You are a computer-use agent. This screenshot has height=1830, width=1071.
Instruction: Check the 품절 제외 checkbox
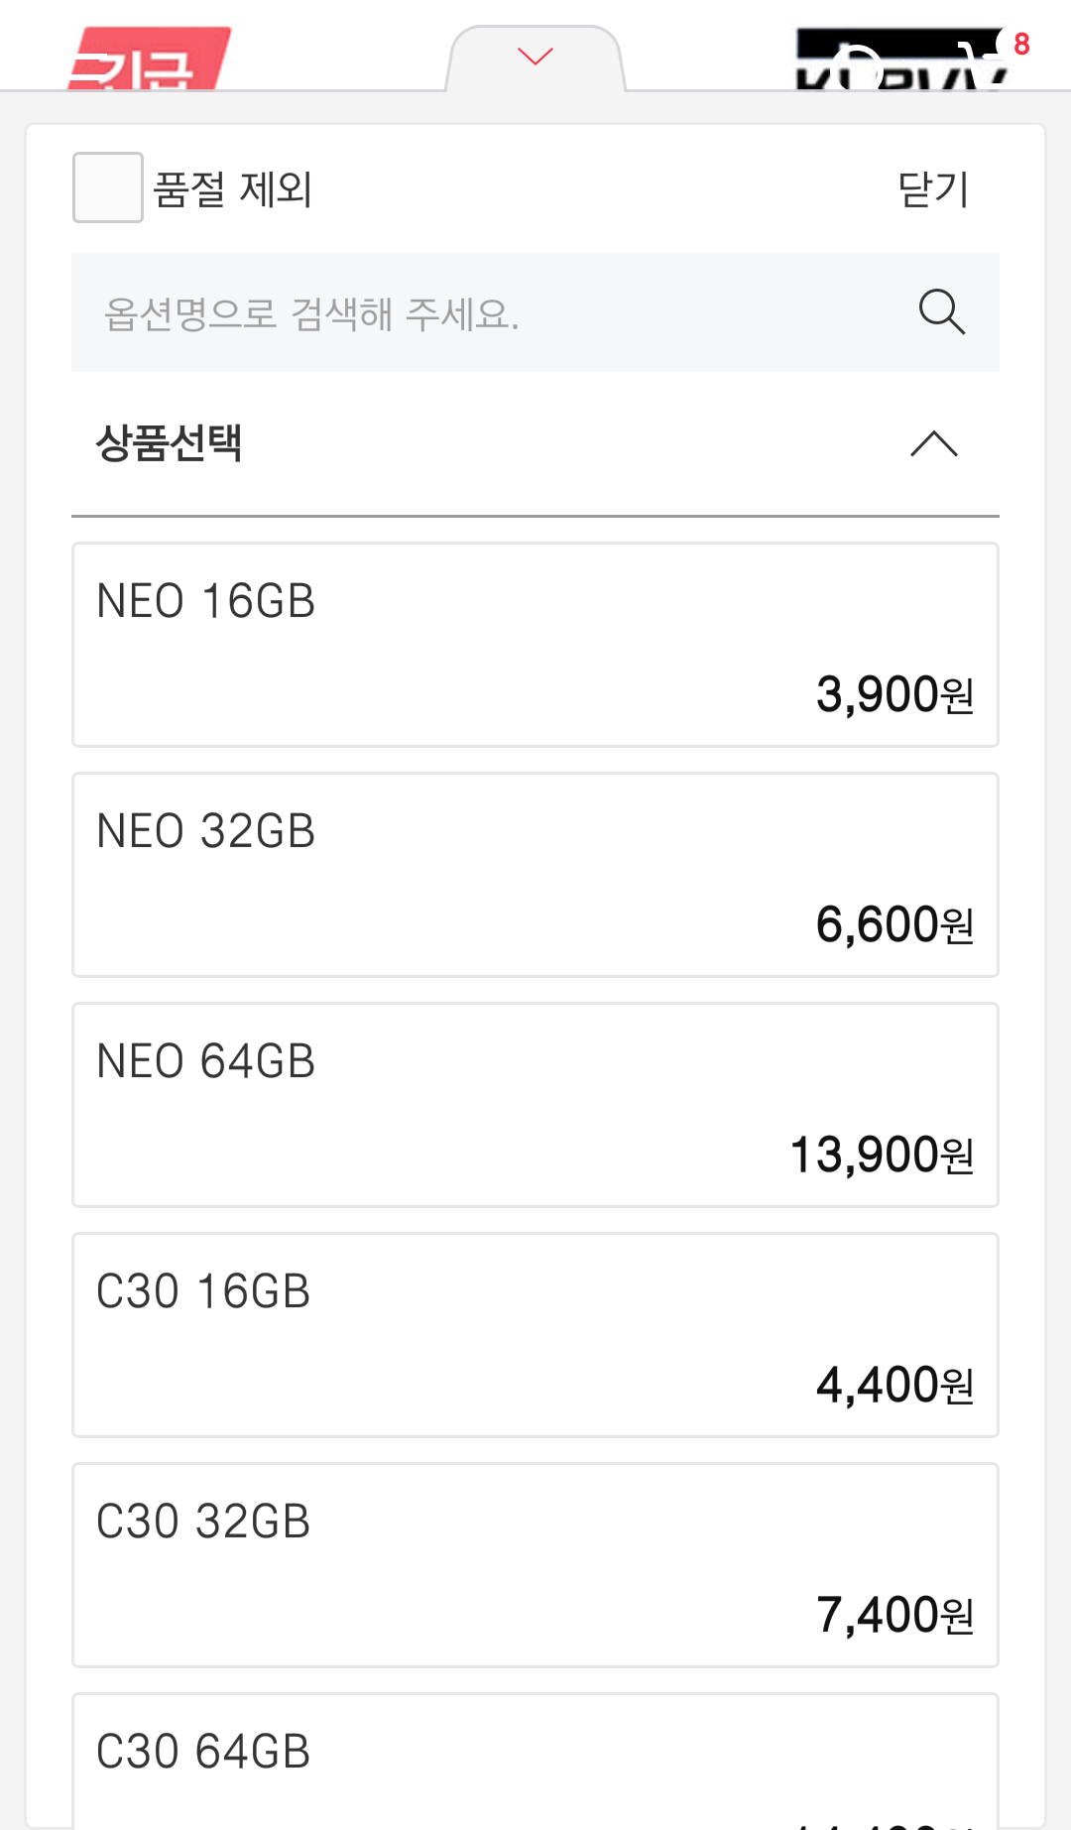(108, 187)
